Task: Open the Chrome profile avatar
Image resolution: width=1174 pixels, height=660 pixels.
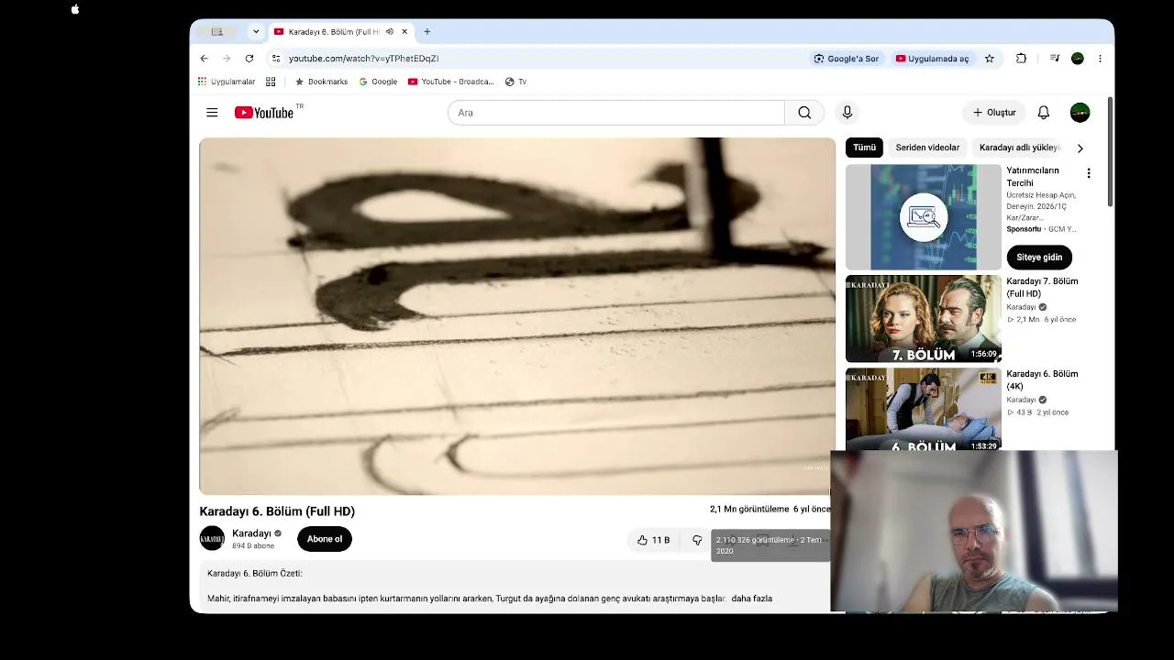Action: [1078, 59]
